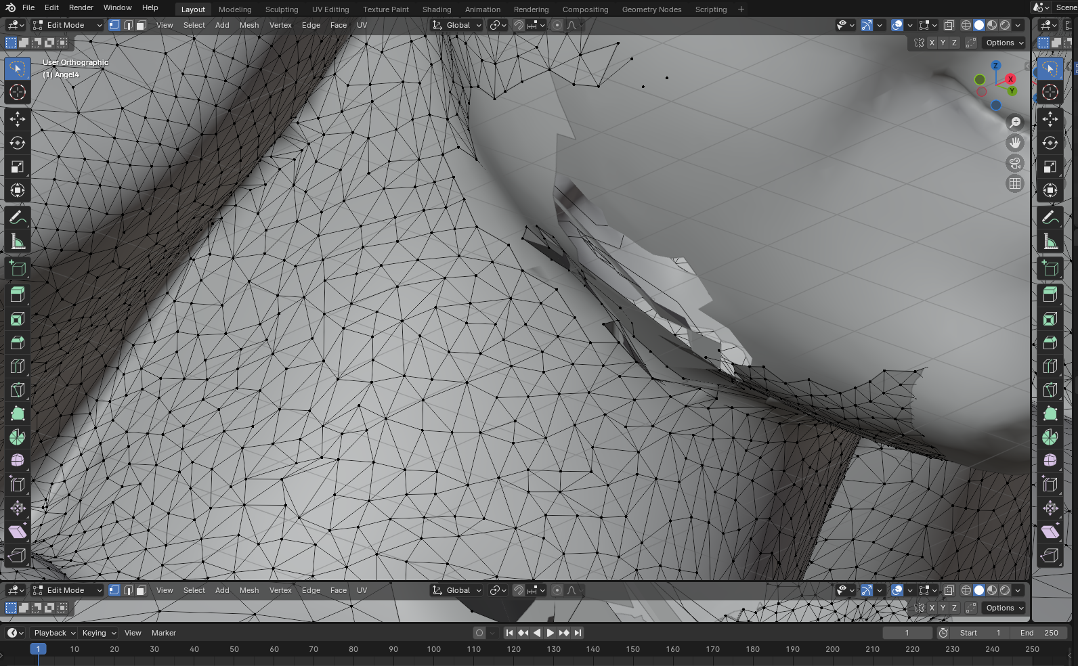Viewport: 1078px width, 666px height.
Task: Switch to the Sculpting workspace tab
Action: (x=282, y=9)
